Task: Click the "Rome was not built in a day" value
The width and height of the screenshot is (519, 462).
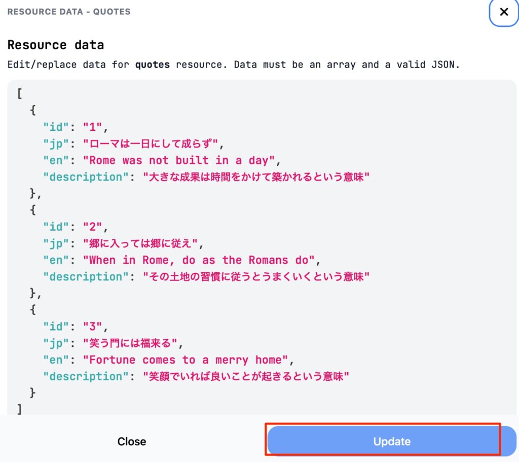Action: coord(182,160)
